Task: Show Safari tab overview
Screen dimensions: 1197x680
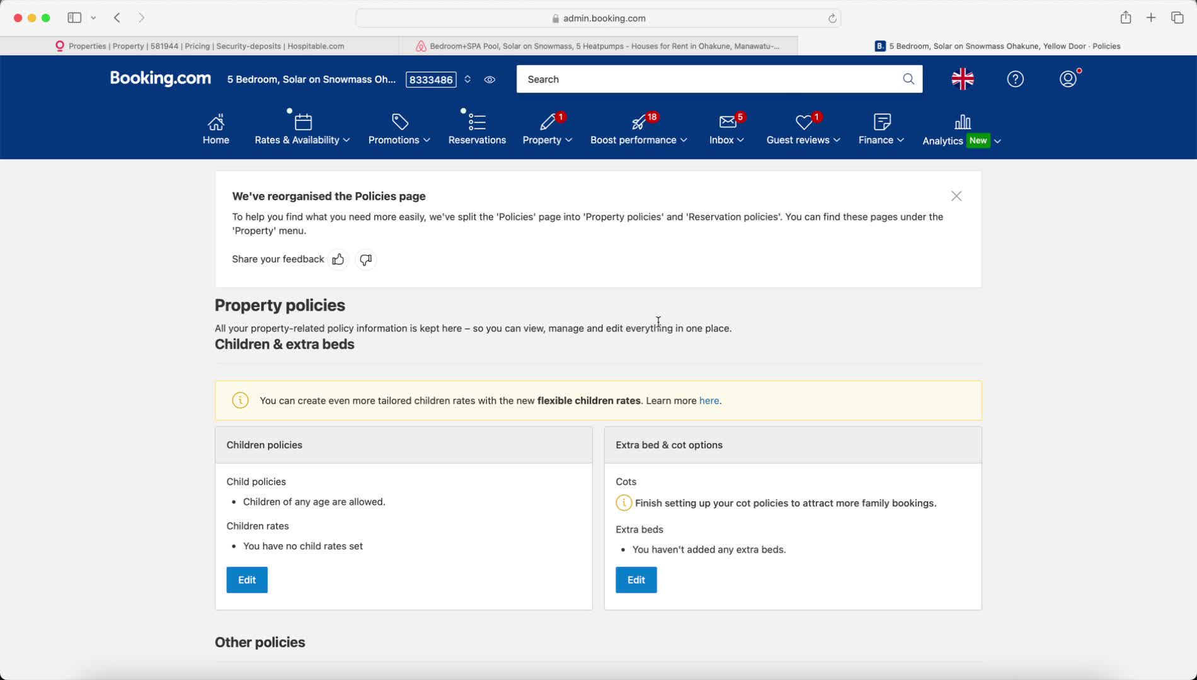Action: pyautogui.click(x=1177, y=18)
